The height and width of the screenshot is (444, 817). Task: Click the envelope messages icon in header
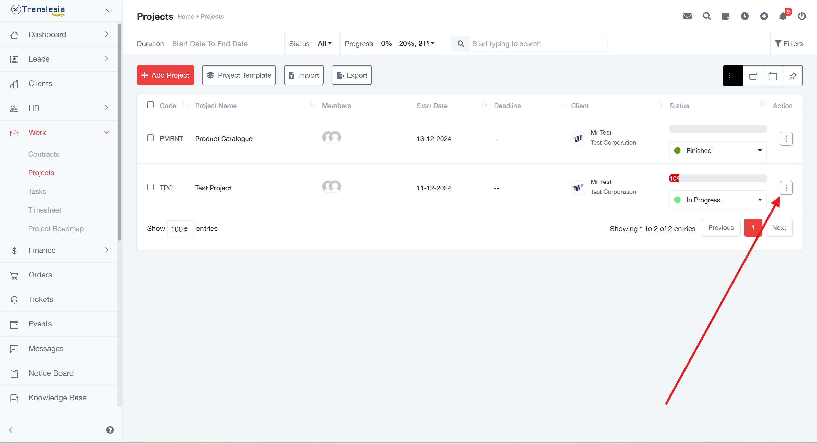coord(687,16)
